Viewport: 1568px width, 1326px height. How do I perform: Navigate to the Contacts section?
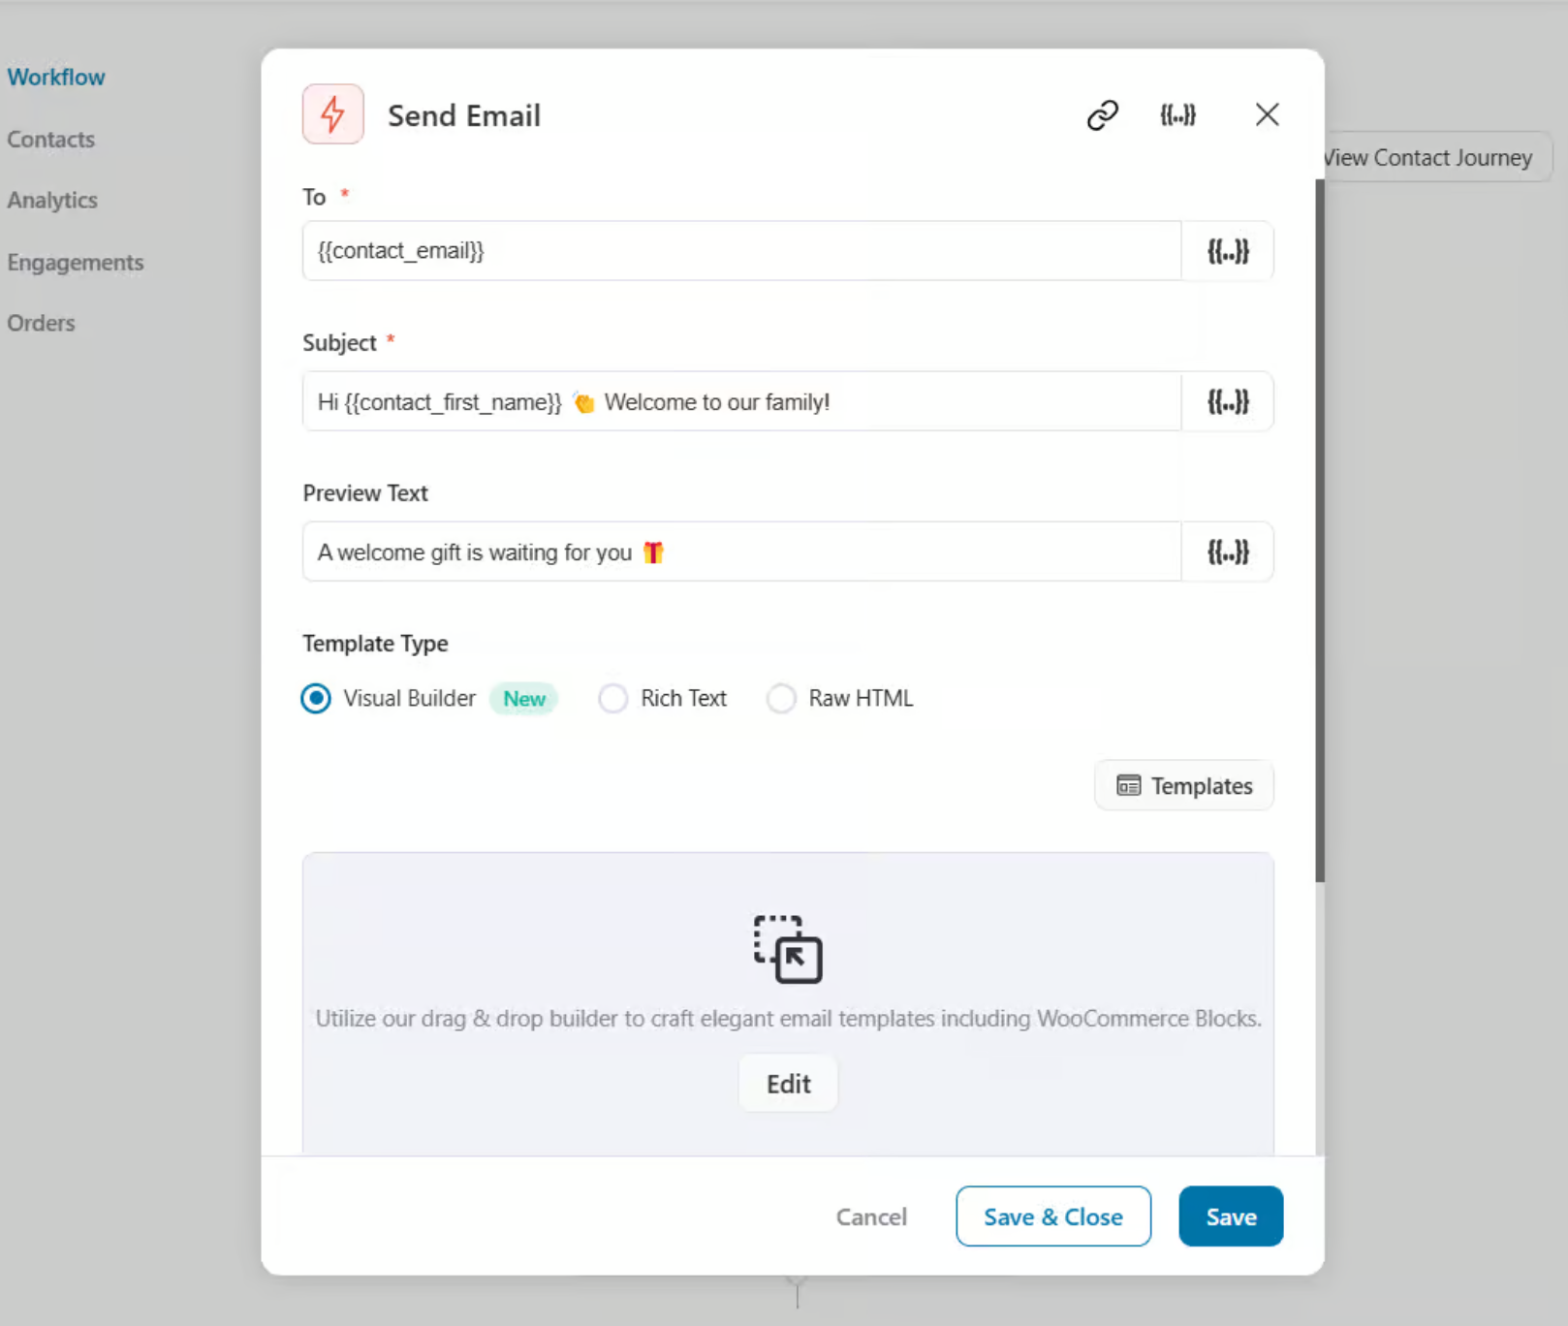(x=50, y=139)
